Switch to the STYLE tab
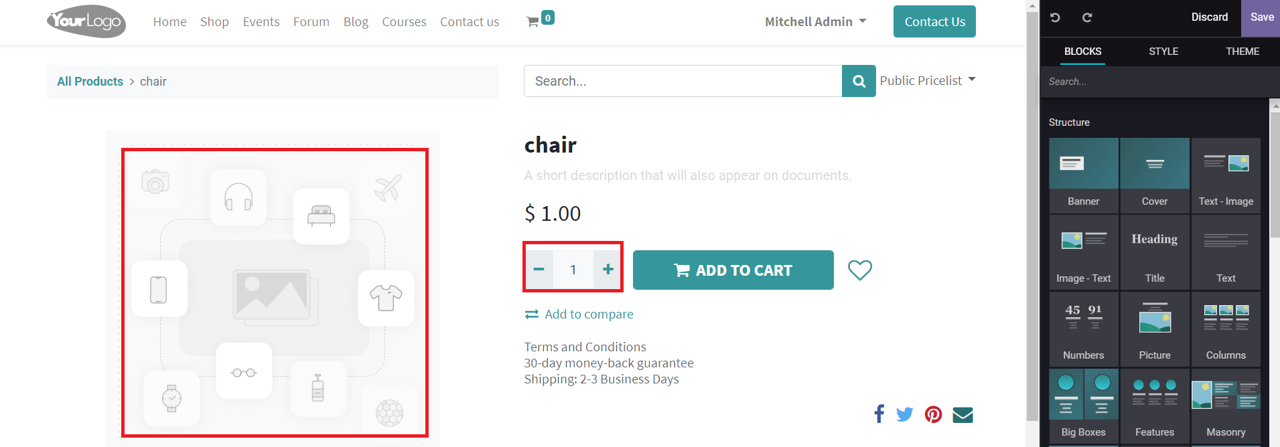This screenshot has height=447, width=1280. point(1163,52)
